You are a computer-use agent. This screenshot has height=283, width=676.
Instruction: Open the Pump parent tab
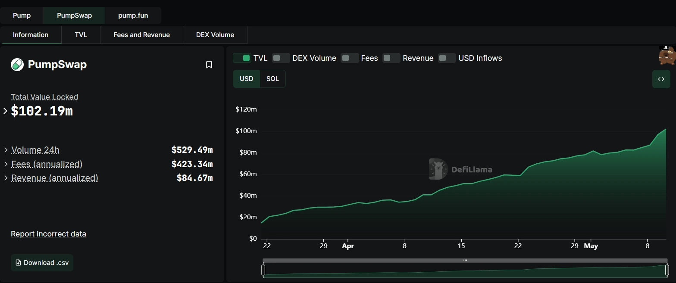(x=22, y=16)
